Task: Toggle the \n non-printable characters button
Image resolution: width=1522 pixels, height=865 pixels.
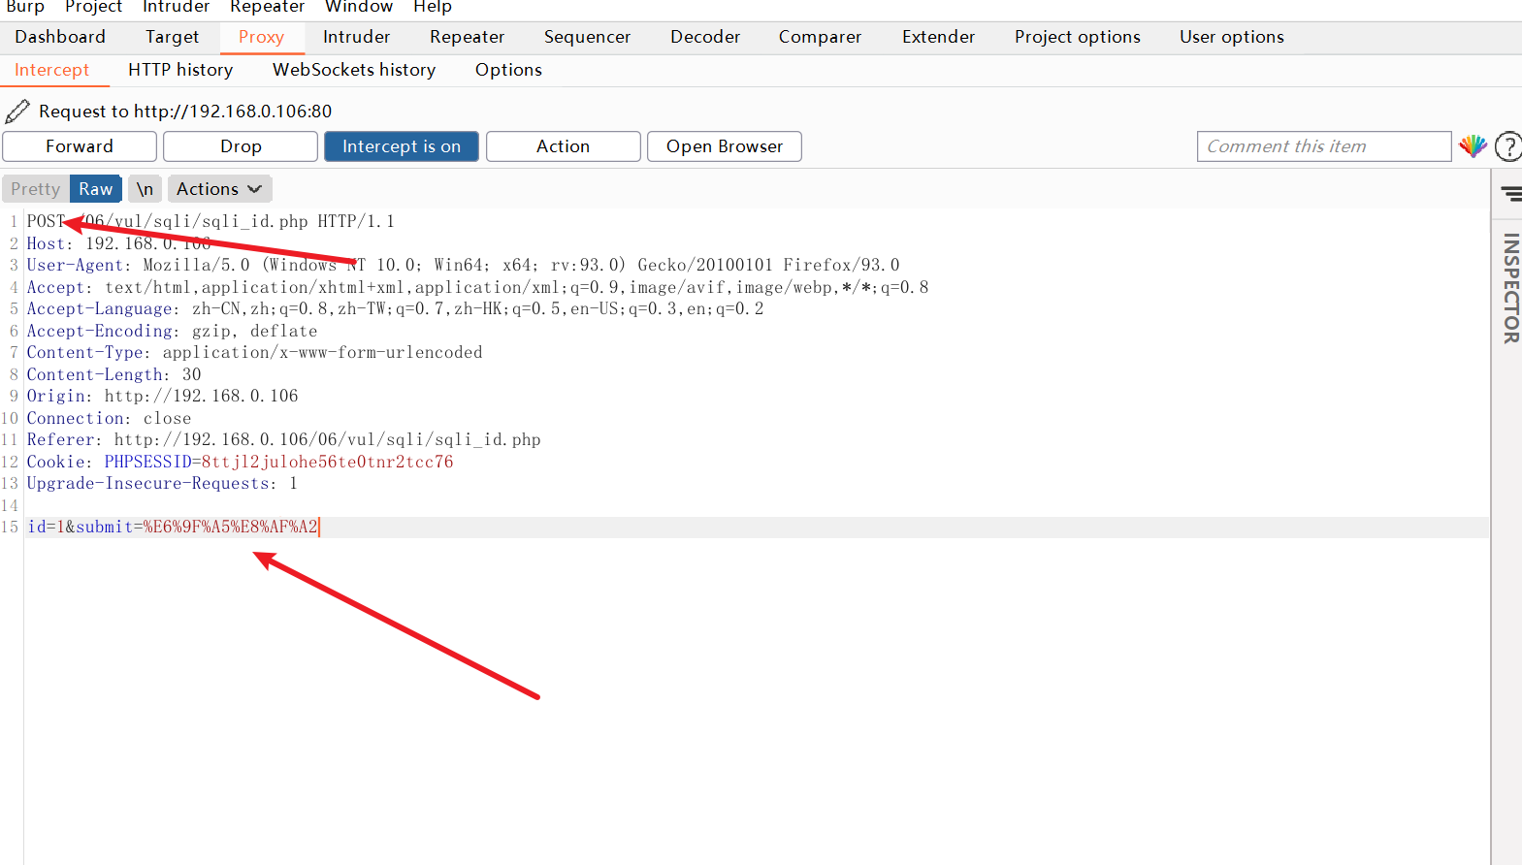Action: coord(145,189)
